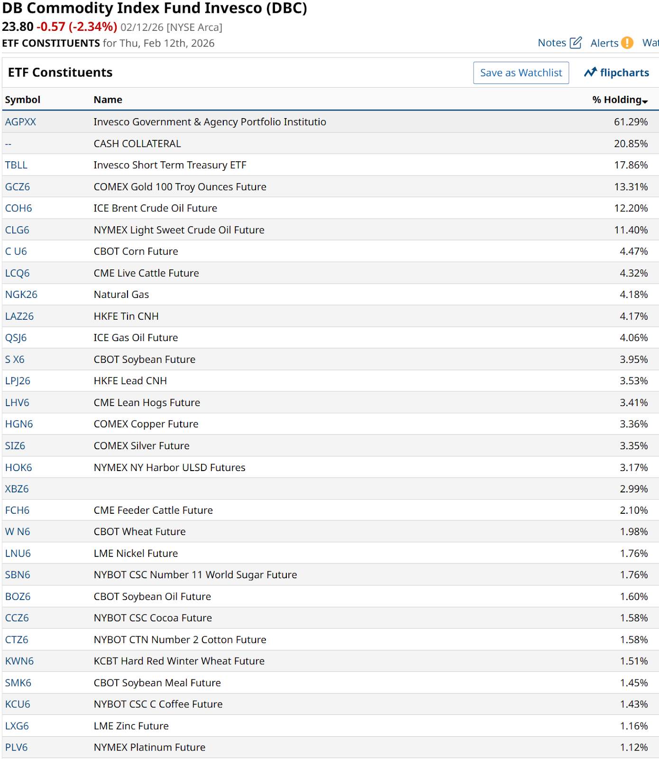The width and height of the screenshot is (659, 759).
Task: Select the COMEX Copper Future name
Action: (x=146, y=424)
